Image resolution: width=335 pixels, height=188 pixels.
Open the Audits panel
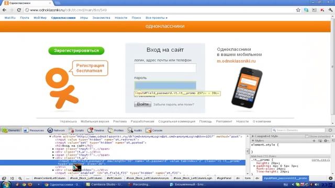coord(135,130)
